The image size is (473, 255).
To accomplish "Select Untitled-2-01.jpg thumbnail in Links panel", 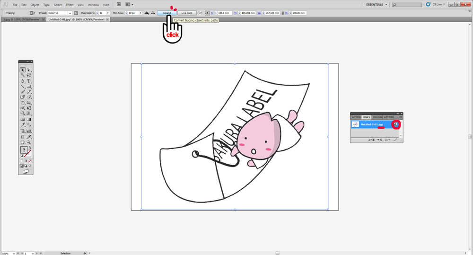I will [355, 124].
